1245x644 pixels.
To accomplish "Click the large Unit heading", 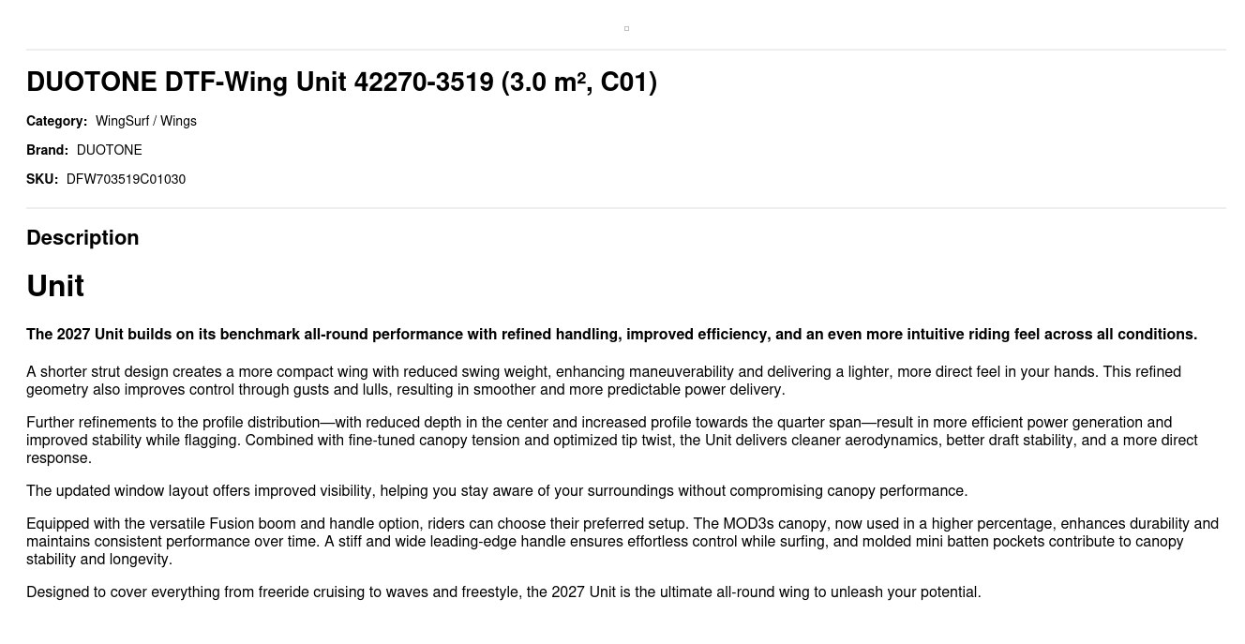I will point(55,286).
